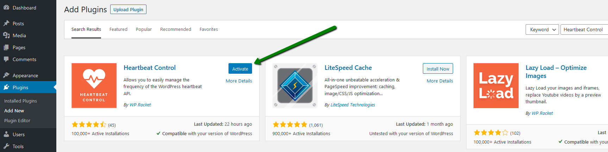
Task: Click the plugin search field containing Heartbeat Control
Action: pos(584,29)
